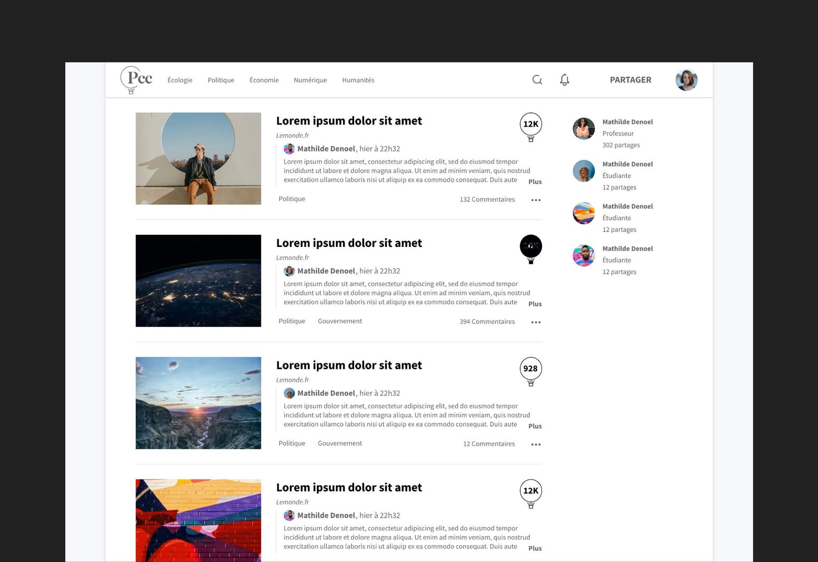Click the Politique tag under the sunset article
This screenshot has width=818, height=562.
[x=292, y=443]
